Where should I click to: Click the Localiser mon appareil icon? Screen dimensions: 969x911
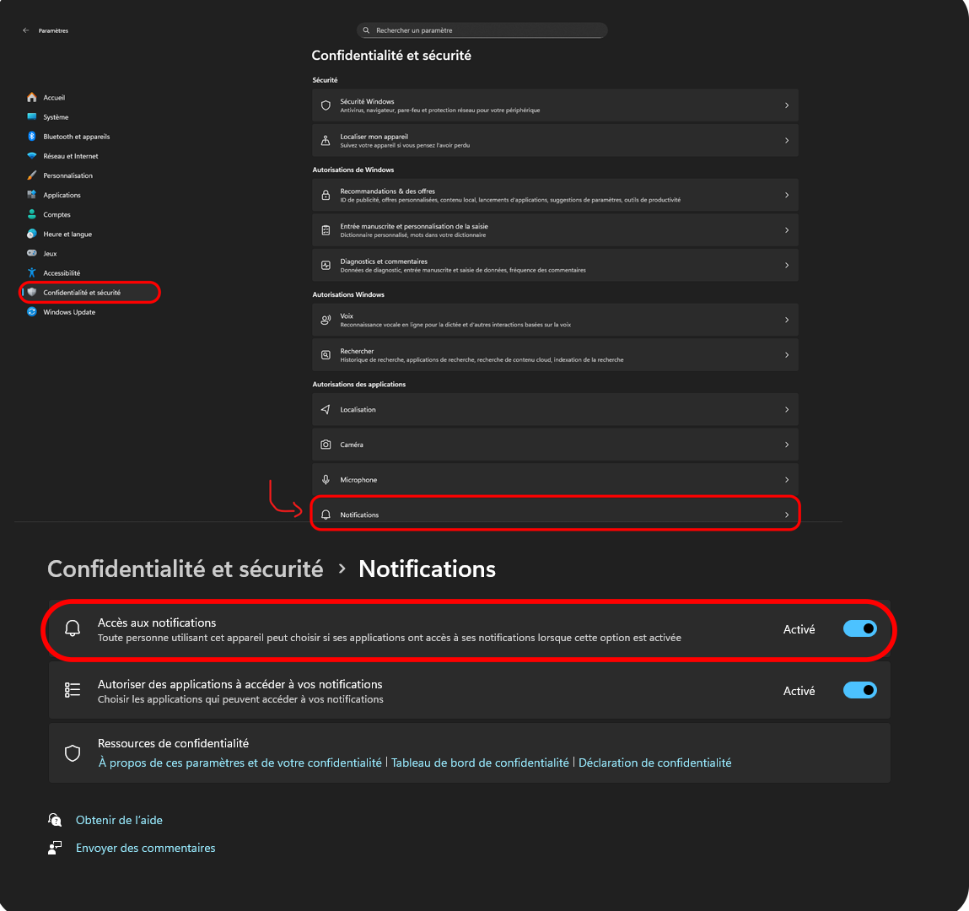coord(326,140)
